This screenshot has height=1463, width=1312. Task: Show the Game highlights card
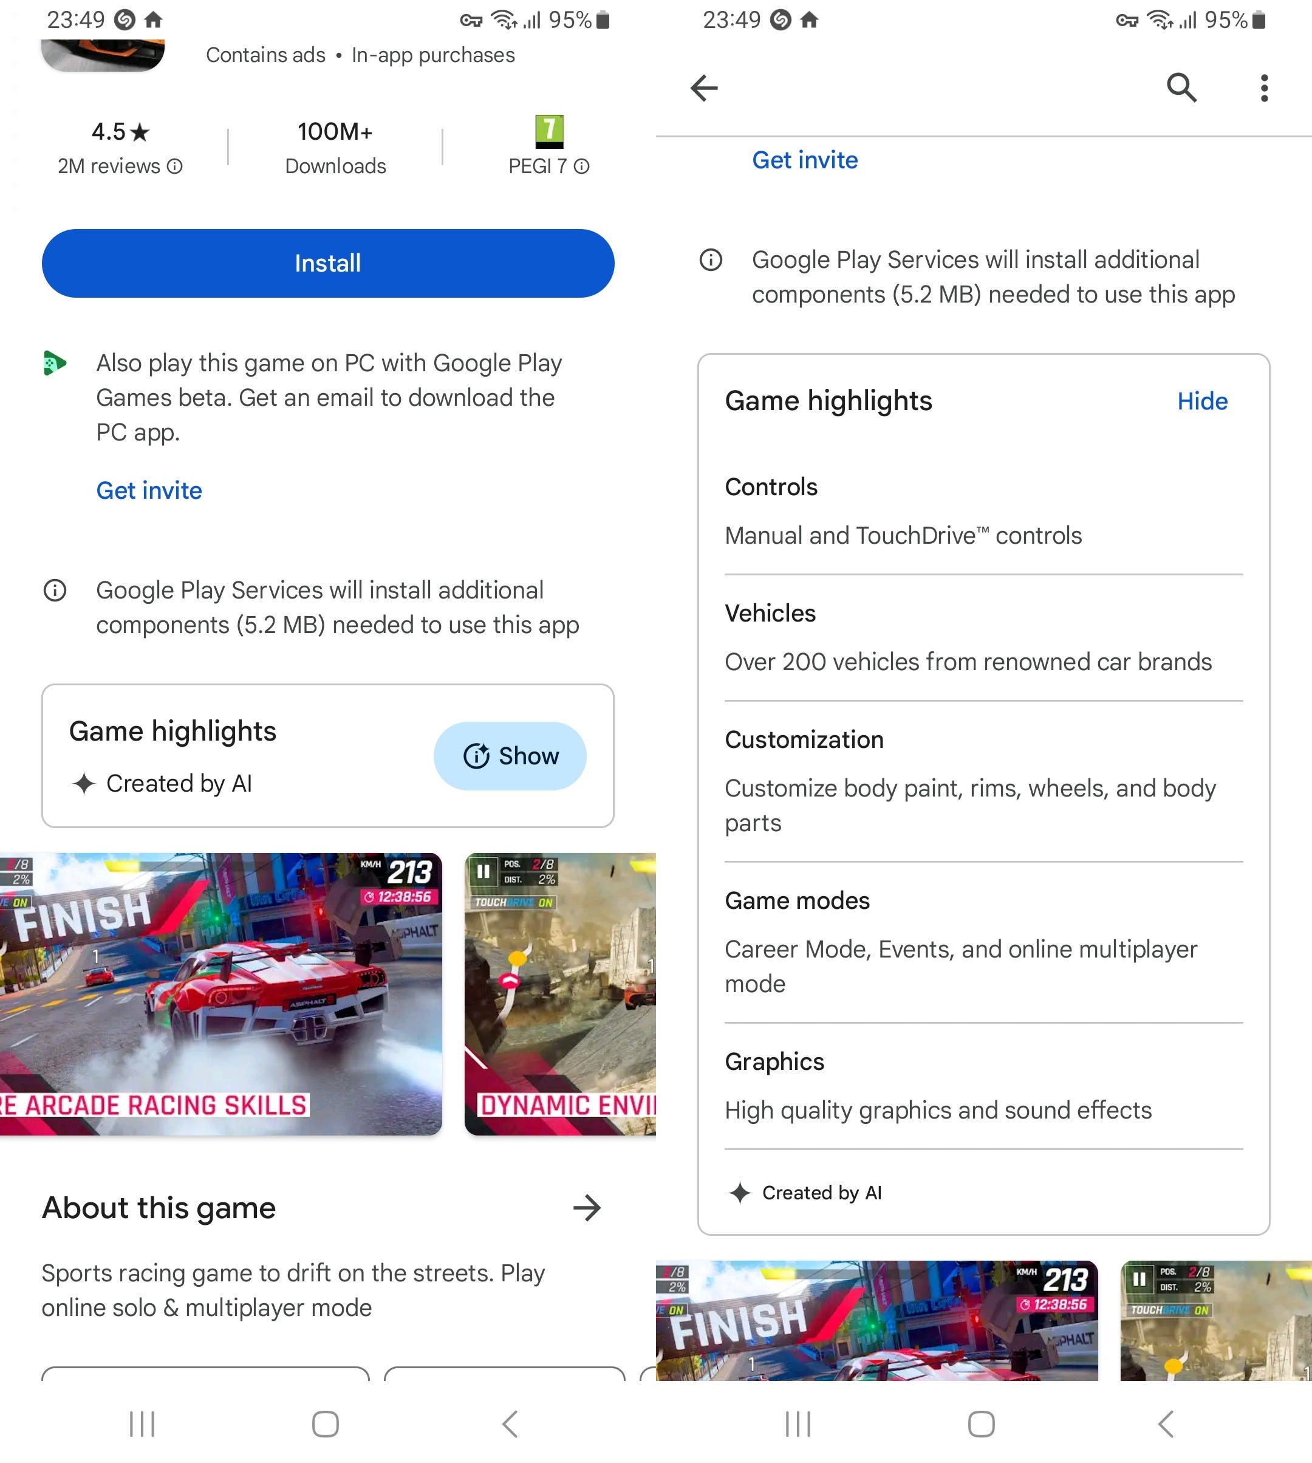pos(510,756)
